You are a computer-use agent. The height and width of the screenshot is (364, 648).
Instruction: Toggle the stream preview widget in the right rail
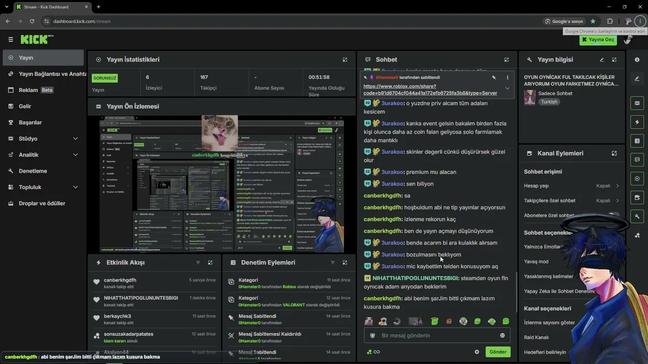[x=637, y=103]
